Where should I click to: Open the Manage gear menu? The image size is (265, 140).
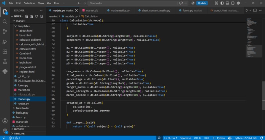(x=5, y=130)
